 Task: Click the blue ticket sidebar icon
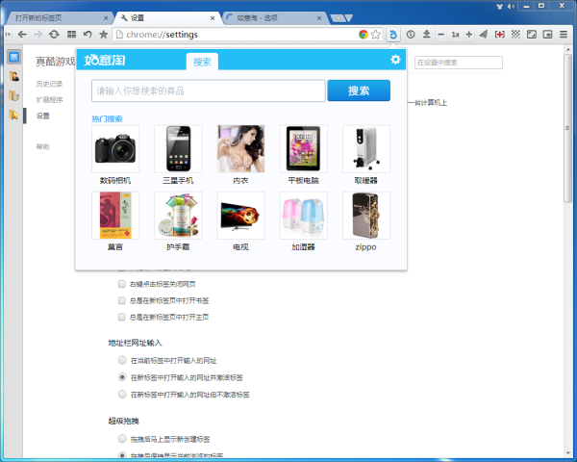[x=14, y=57]
